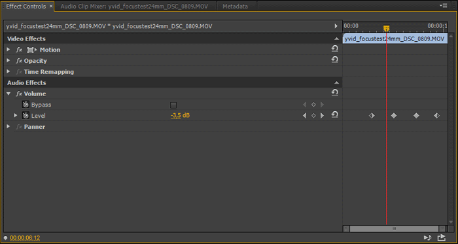
Task: Add a Bypass keyframe
Action: 313,105
